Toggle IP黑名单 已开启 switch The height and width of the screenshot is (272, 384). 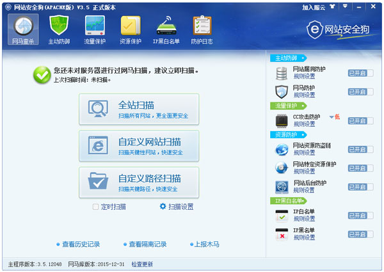[360, 234]
